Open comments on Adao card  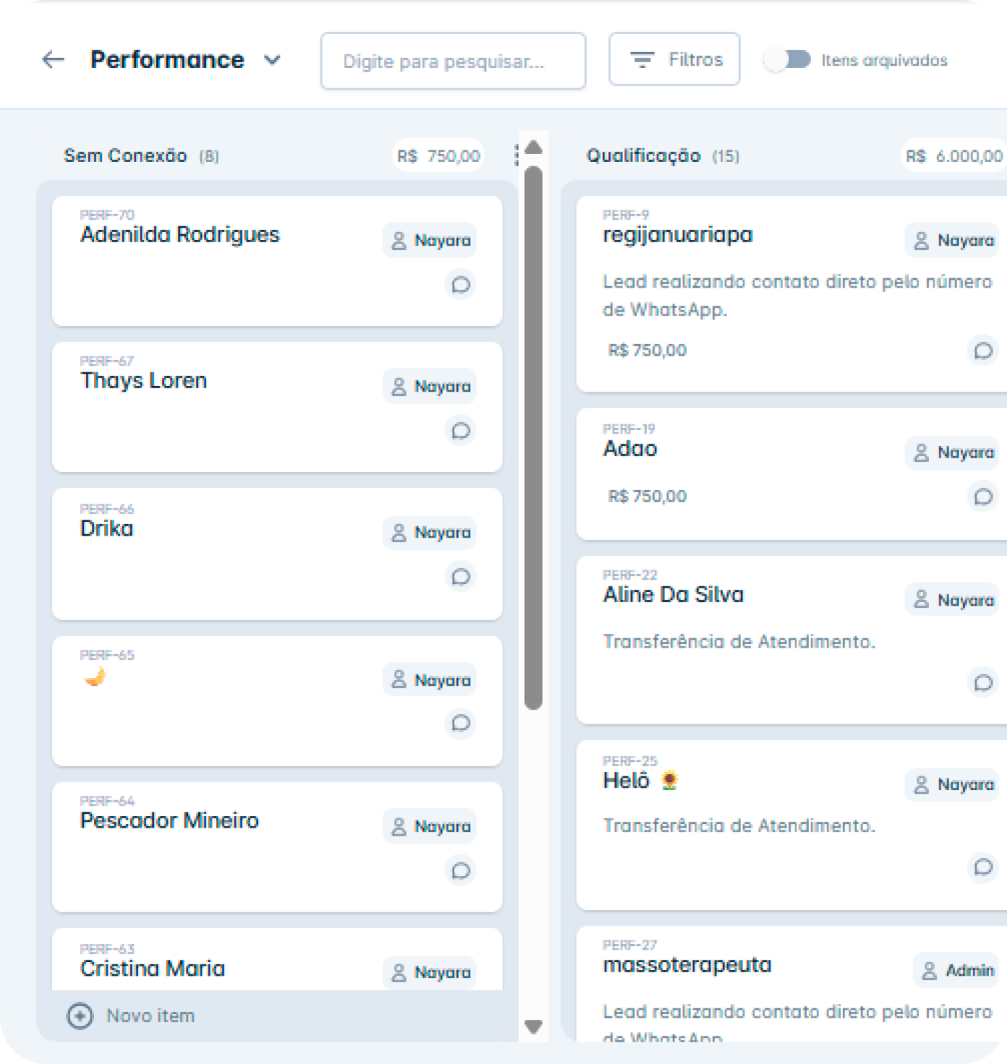tap(982, 497)
